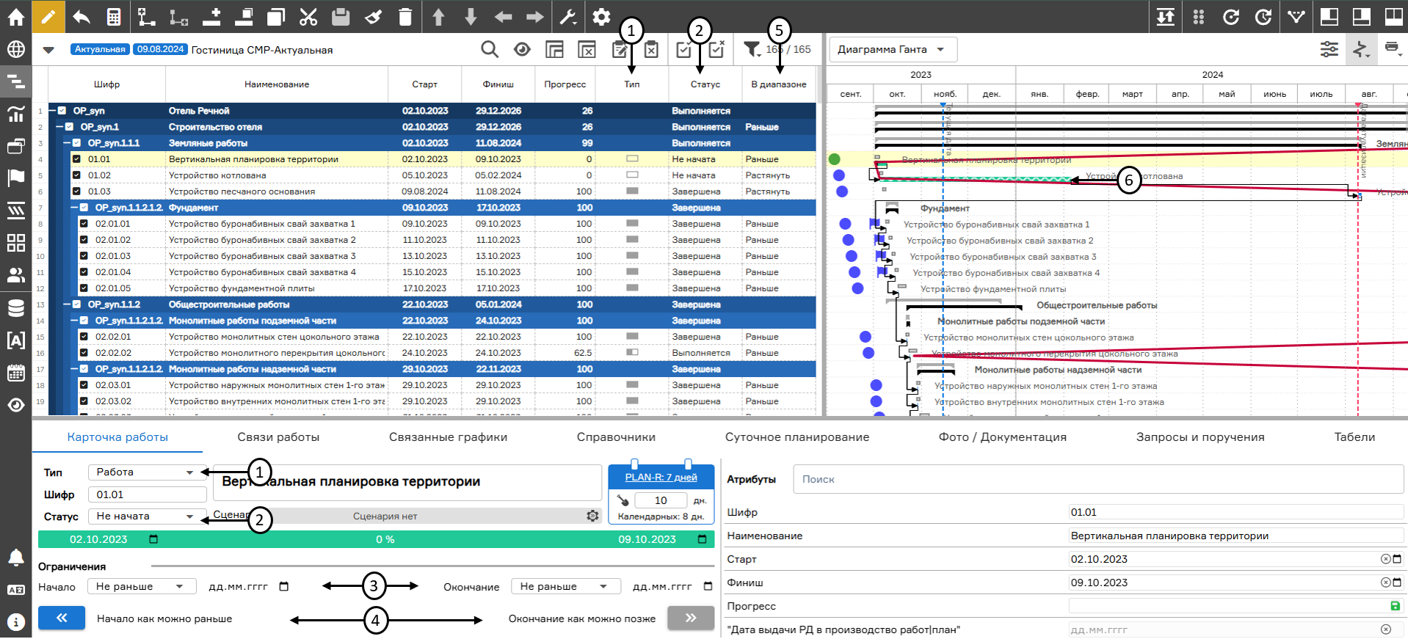Switch to the Связанные графики tab
Image resolution: width=1408 pixels, height=639 pixels.
448,437
